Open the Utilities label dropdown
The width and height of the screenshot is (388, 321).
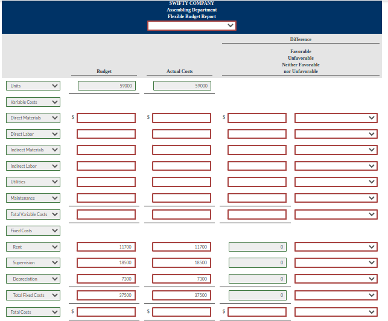(x=33, y=182)
